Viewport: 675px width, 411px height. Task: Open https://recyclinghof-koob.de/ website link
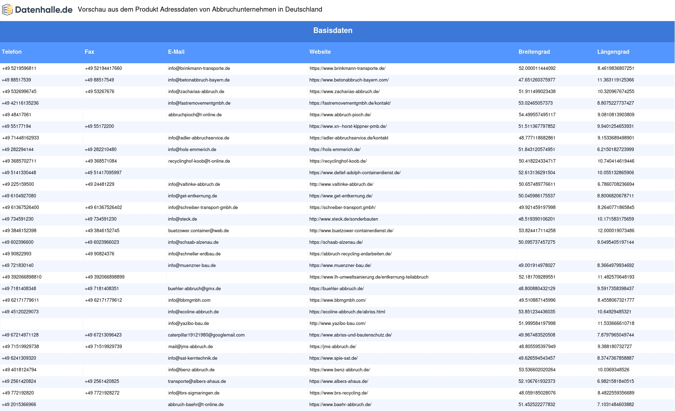(338, 161)
